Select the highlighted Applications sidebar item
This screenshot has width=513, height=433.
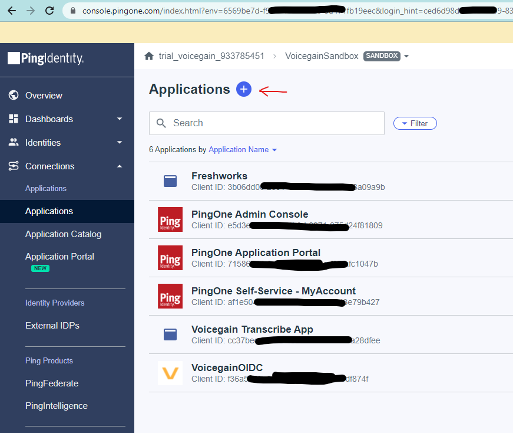(x=67, y=211)
